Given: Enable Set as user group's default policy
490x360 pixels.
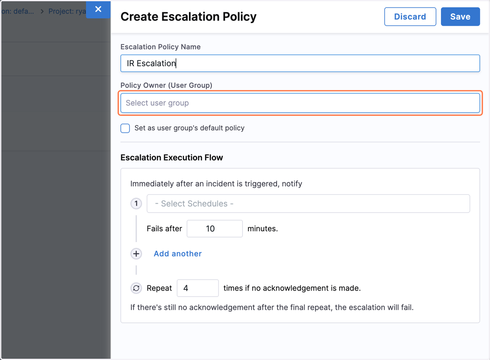Looking at the screenshot, I should (125, 128).
